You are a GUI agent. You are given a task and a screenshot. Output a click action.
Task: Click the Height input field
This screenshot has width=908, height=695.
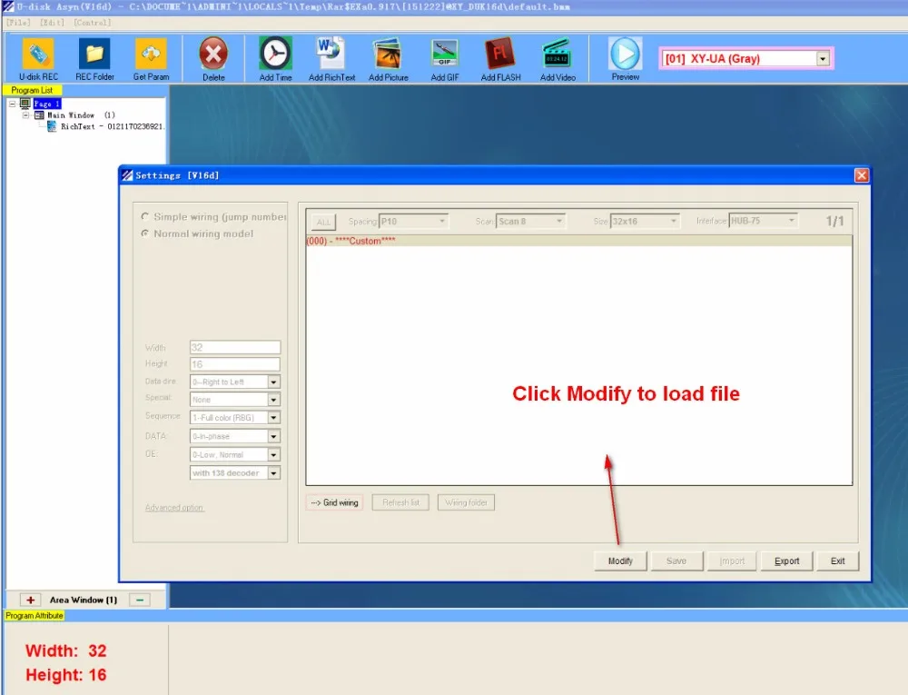tap(235, 364)
